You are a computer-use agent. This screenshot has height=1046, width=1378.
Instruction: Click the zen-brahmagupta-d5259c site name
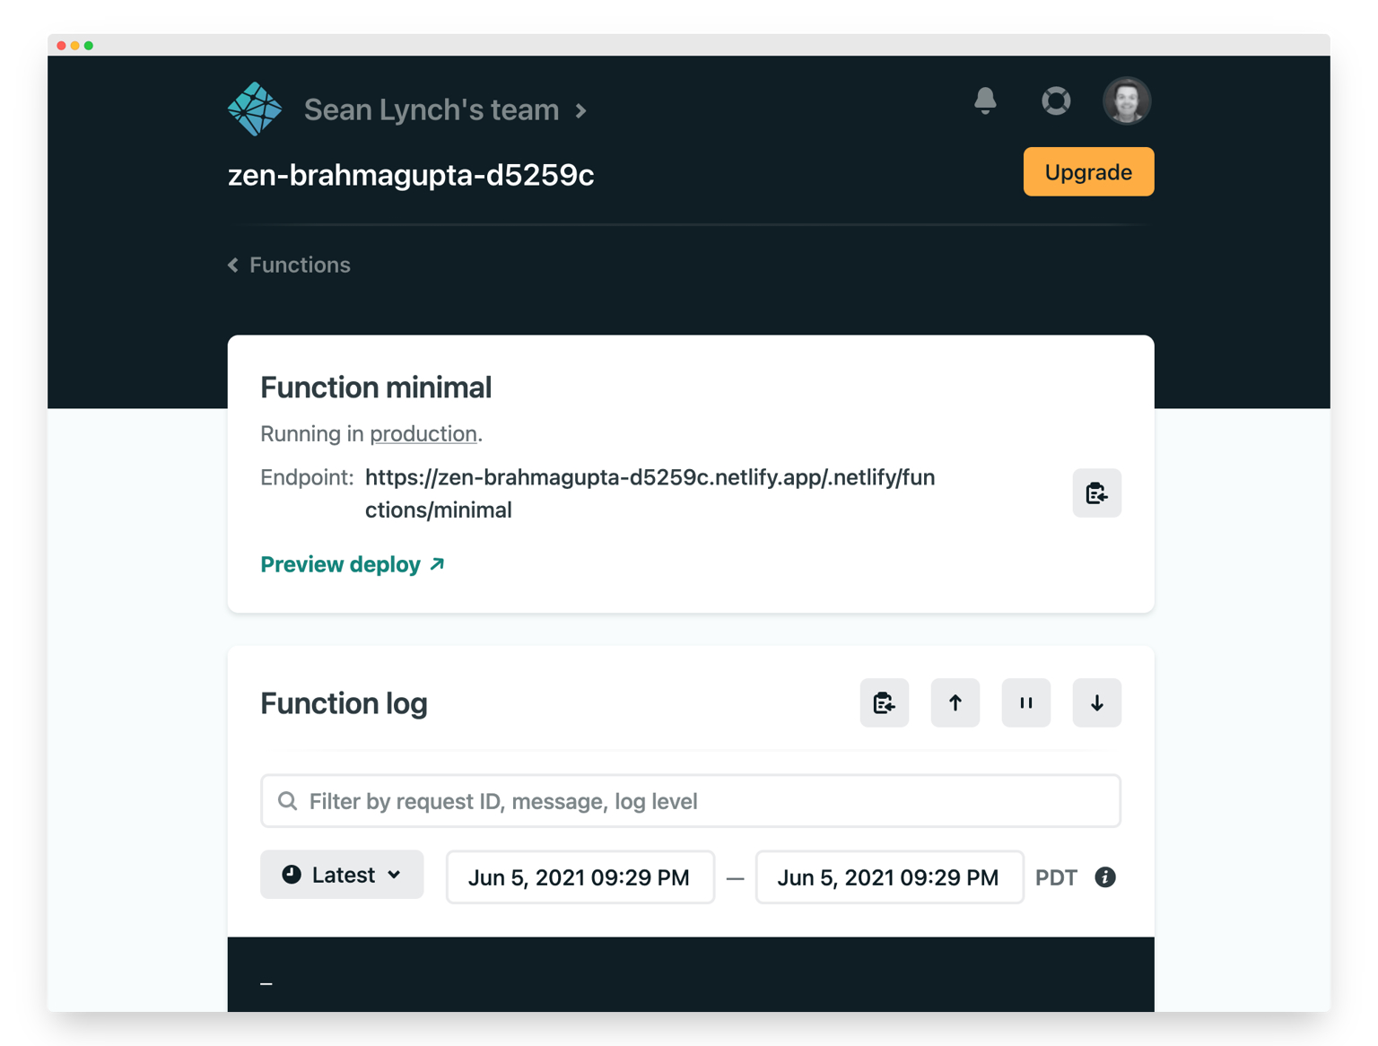[x=411, y=175]
